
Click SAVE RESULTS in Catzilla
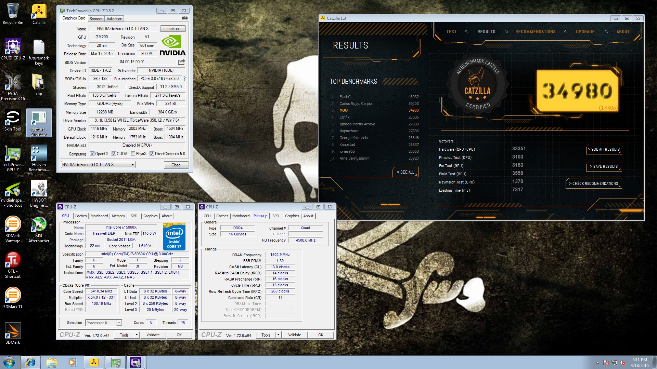click(604, 166)
